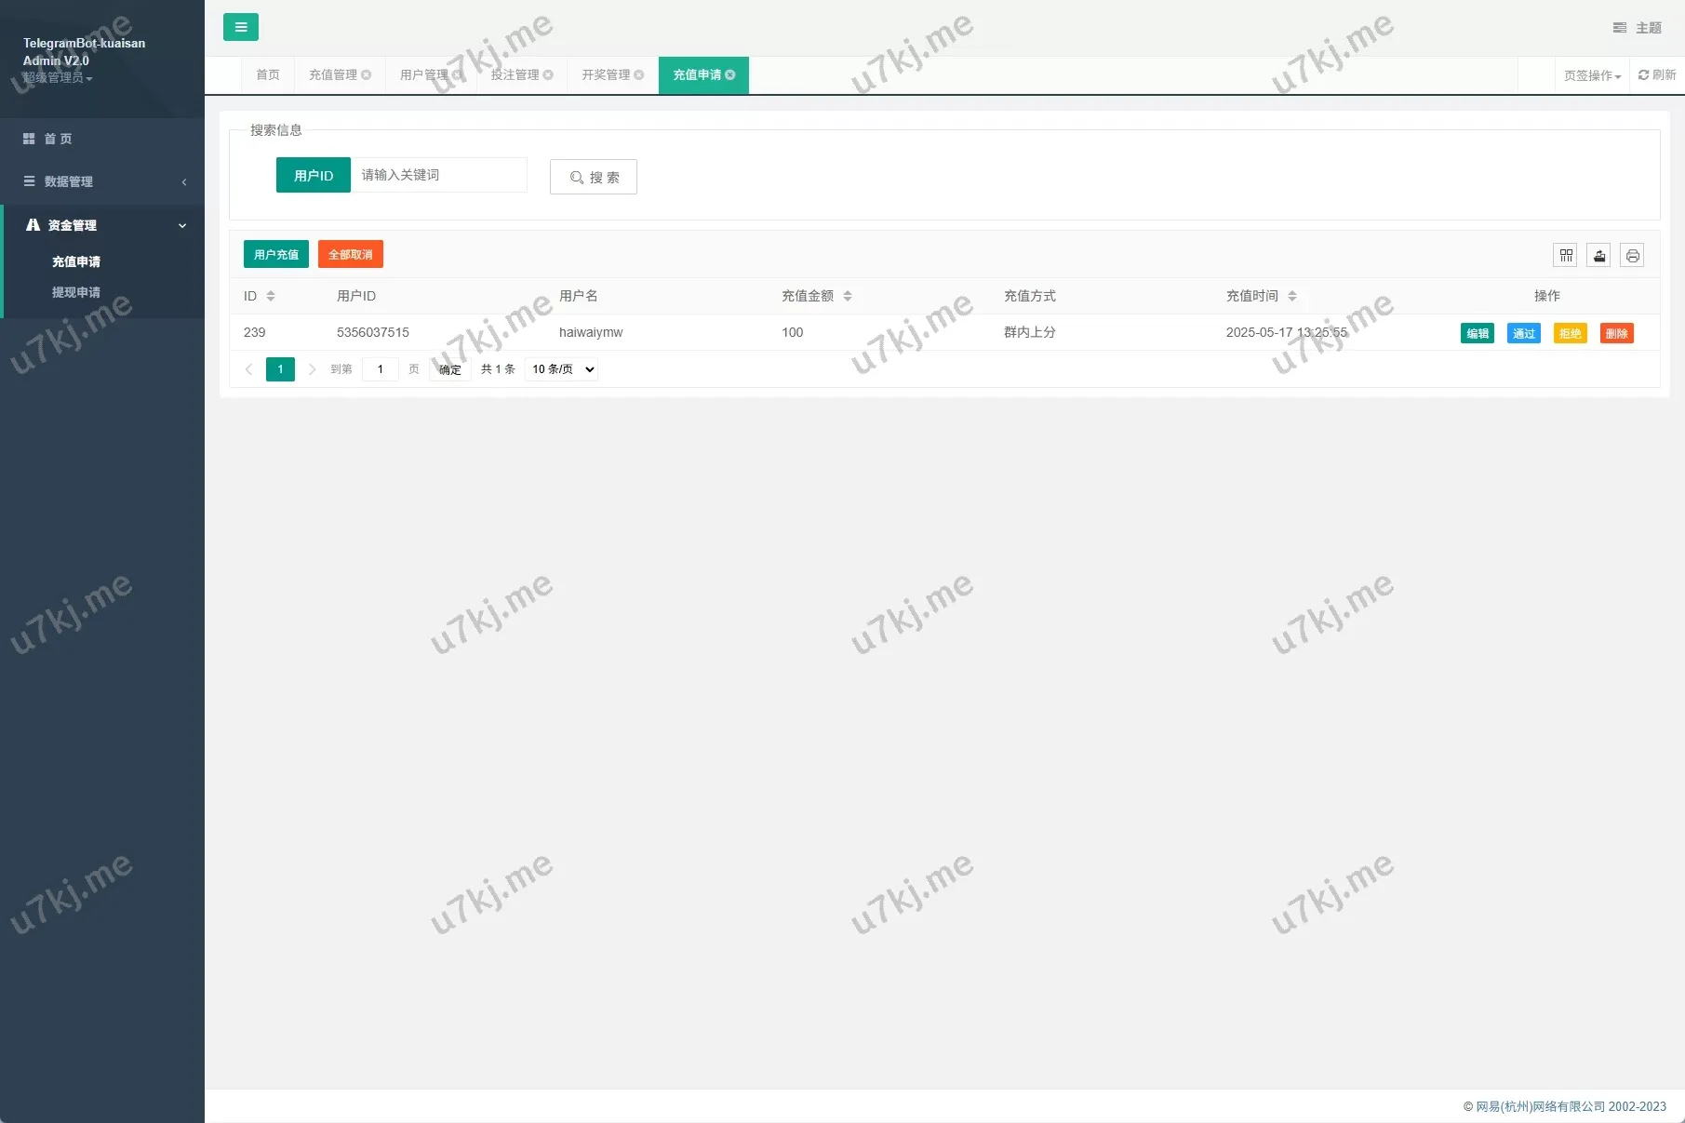Click the export table icon

click(x=1599, y=255)
